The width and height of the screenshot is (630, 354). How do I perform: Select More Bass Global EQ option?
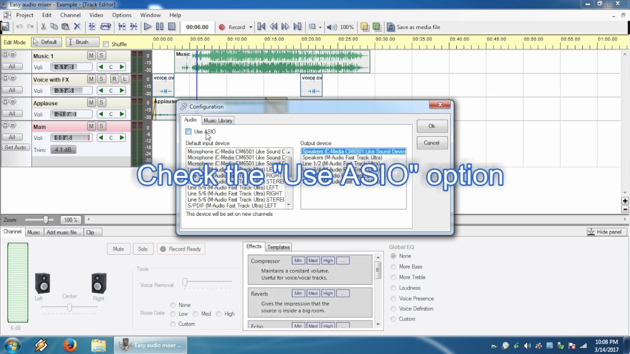[407, 266]
